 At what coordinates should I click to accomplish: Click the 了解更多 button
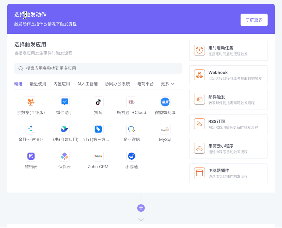click(254, 20)
